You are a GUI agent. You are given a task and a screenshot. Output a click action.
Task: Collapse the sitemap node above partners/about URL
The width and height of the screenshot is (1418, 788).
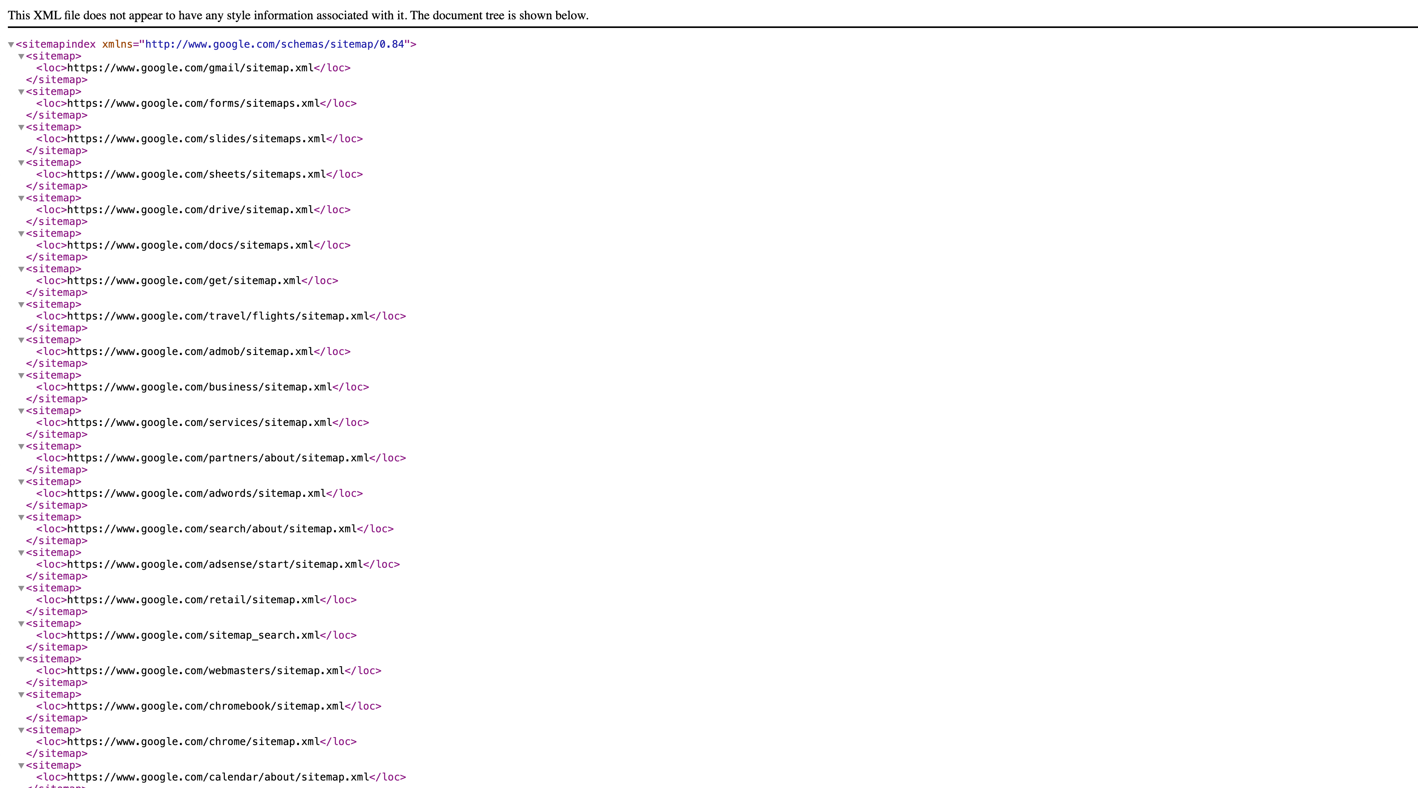click(x=22, y=446)
